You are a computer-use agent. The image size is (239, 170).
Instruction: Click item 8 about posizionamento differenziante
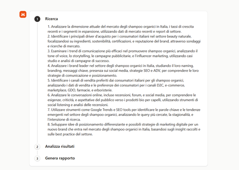(124, 129)
